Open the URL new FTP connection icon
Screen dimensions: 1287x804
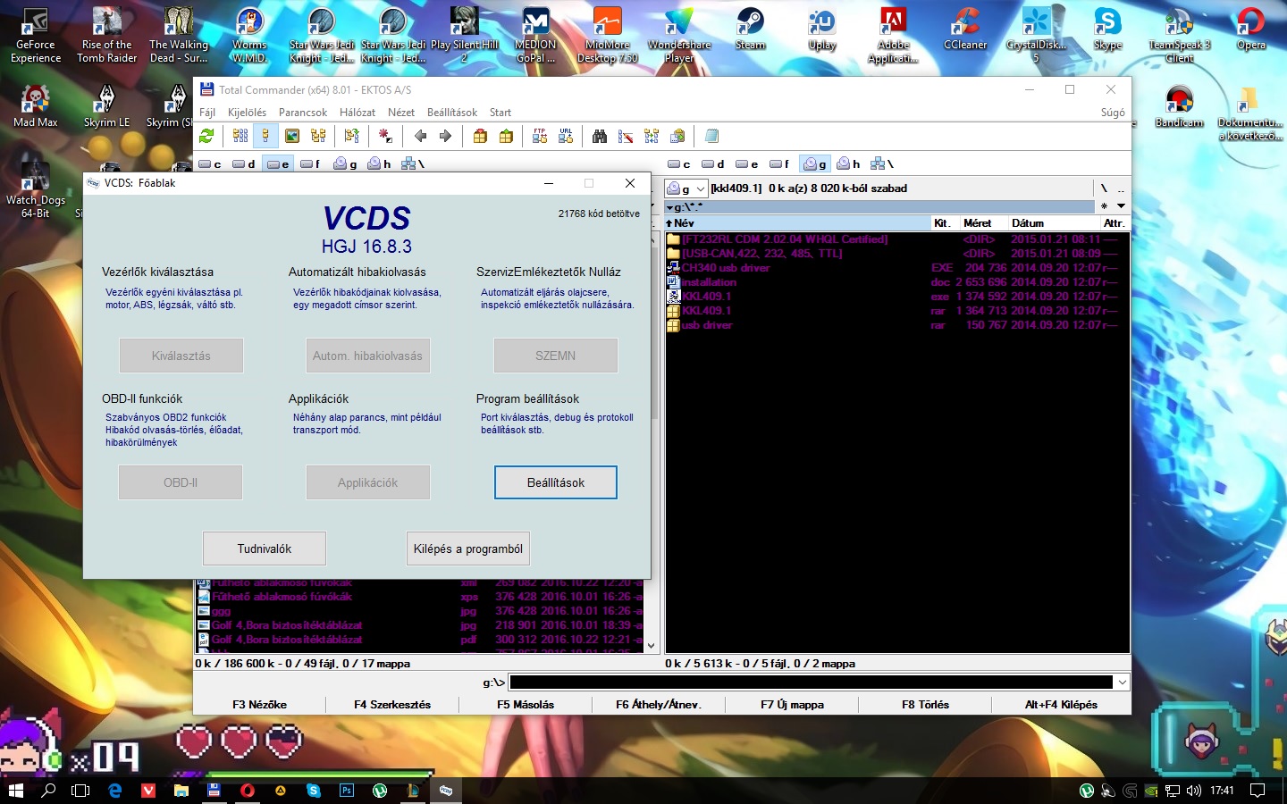point(566,136)
